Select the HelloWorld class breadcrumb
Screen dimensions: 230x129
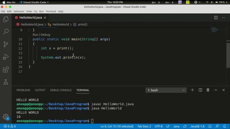(61, 24)
